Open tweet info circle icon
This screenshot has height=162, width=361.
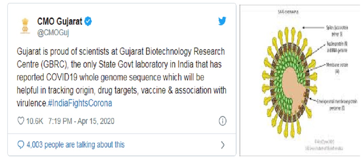222,121
